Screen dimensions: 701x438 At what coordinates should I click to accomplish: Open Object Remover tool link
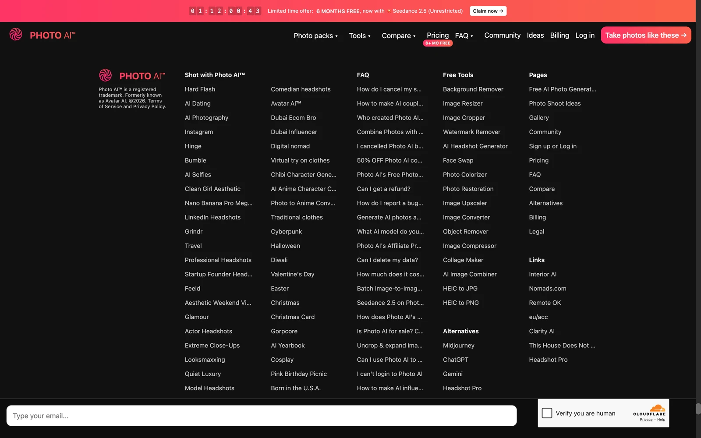[465, 232]
